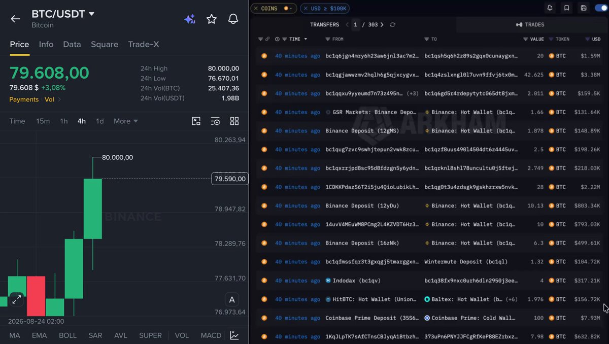Refresh the Arkham transfers list

pos(392,24)
